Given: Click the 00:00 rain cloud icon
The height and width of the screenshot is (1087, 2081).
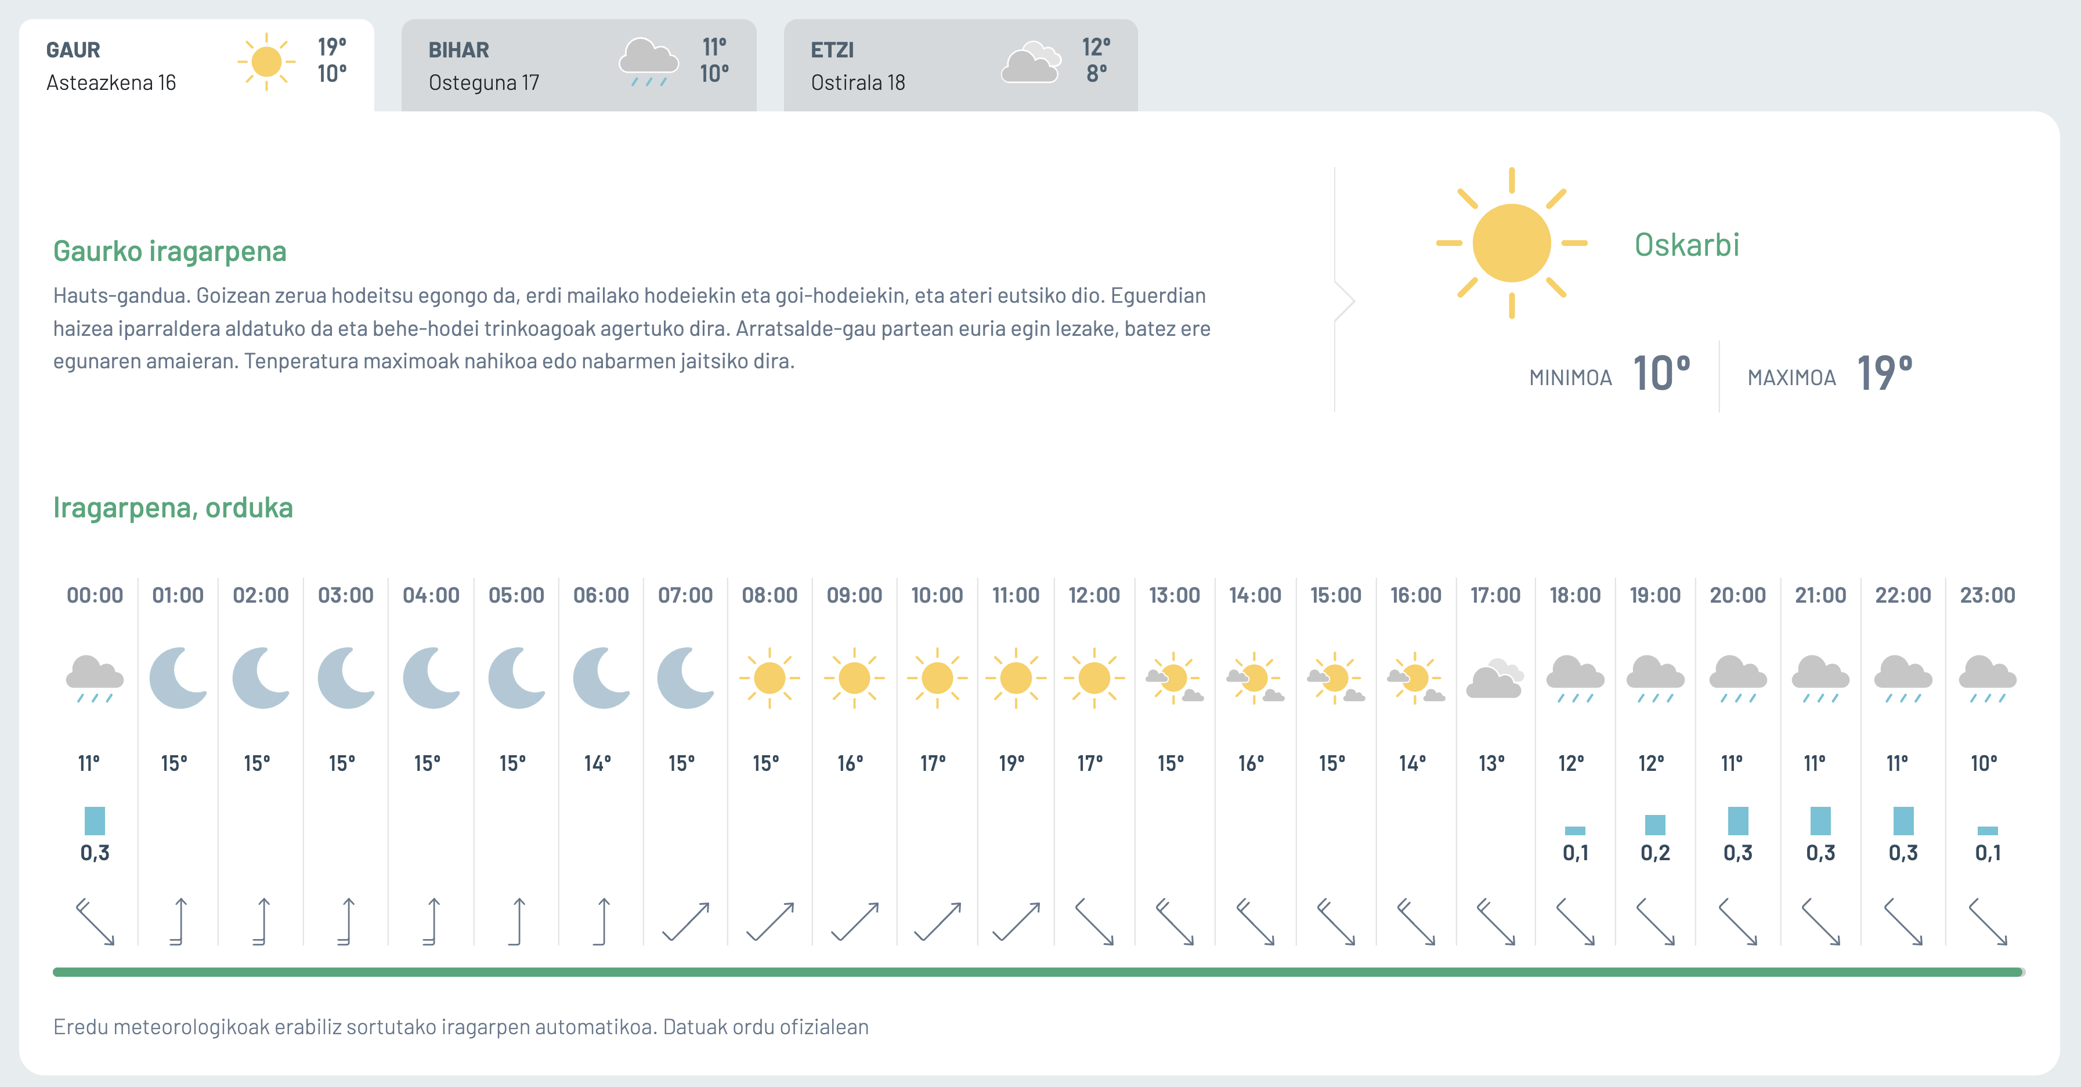Looking at the screenshot, I should point(95,679).
